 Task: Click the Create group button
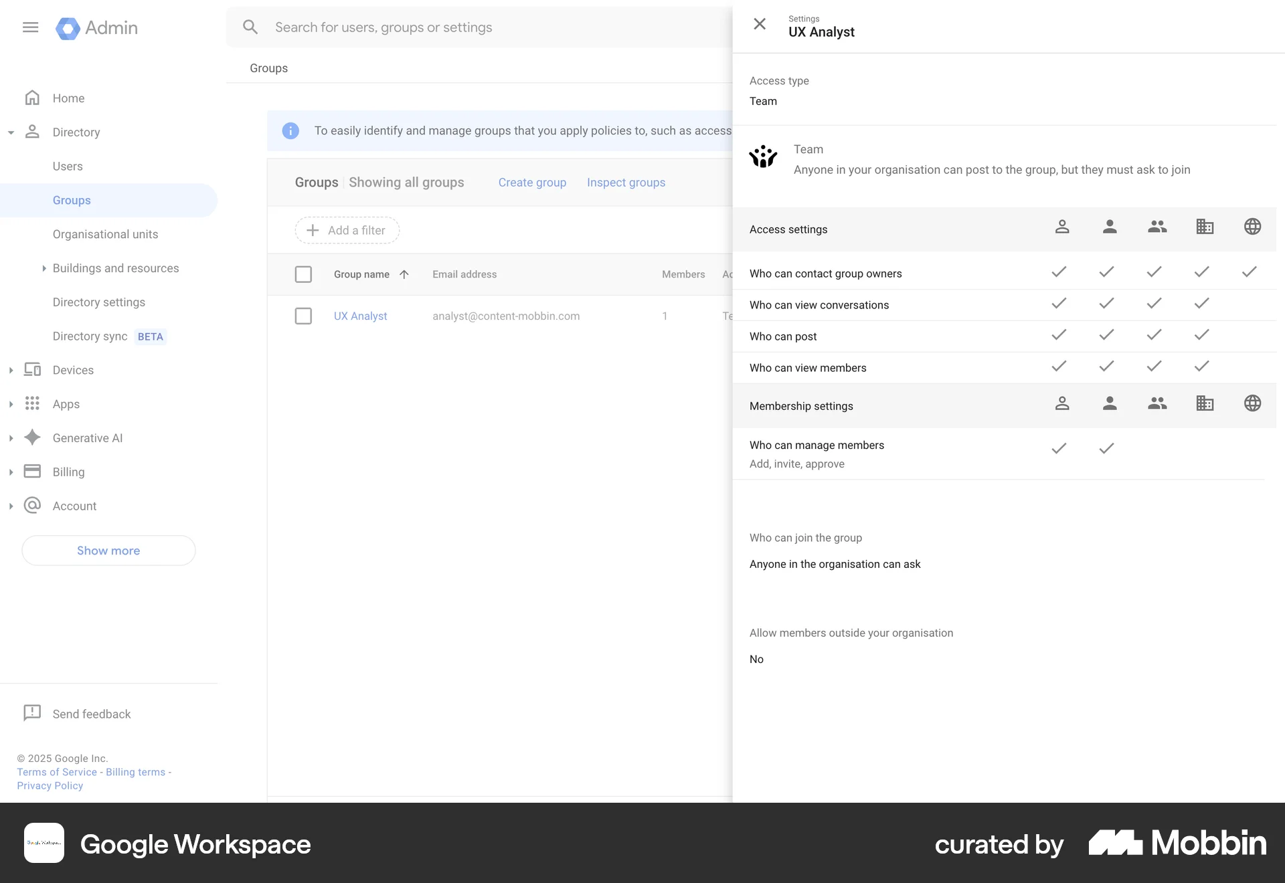pyautogui.click(x=531, y=182)
